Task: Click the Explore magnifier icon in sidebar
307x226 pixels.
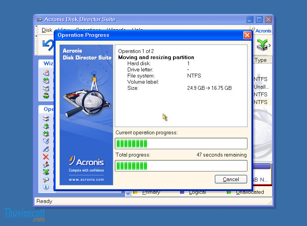Action: [x=46, y=180]
